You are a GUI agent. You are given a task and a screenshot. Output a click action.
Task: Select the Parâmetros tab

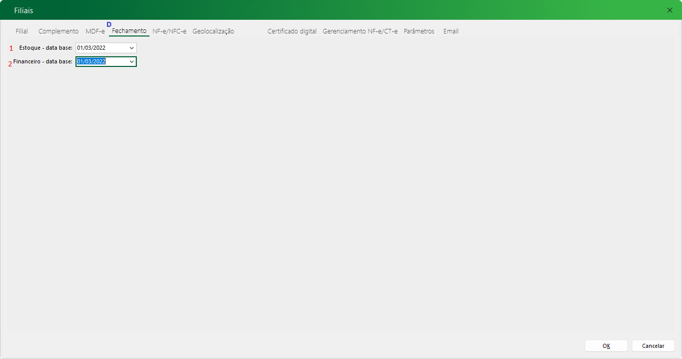tap(419, 31)
